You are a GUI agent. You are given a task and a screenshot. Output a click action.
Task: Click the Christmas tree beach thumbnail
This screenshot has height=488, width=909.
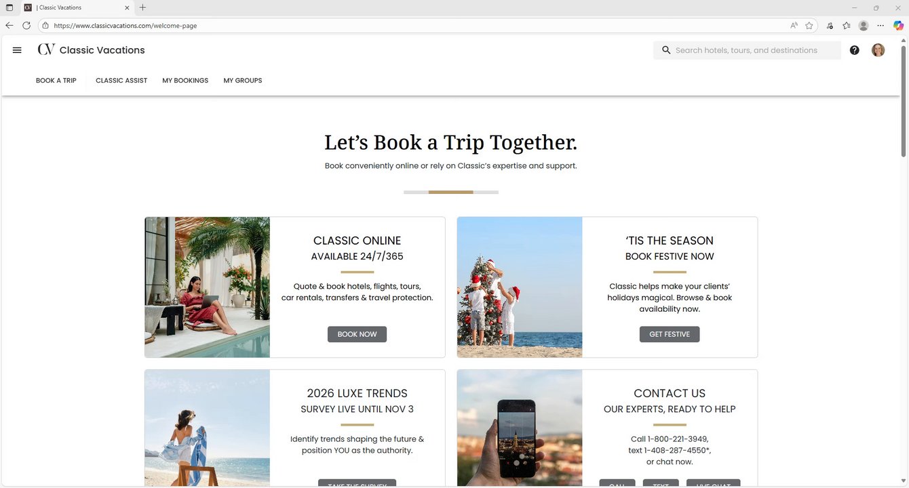tap(520, 287)
